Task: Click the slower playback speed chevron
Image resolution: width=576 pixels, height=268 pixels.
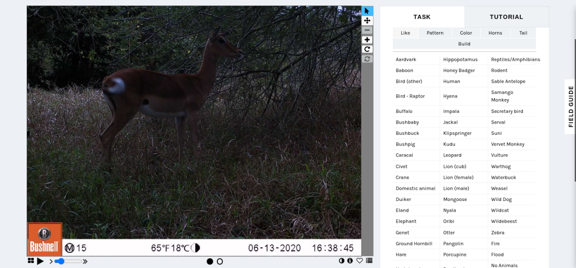Action: tap(51, 261)
